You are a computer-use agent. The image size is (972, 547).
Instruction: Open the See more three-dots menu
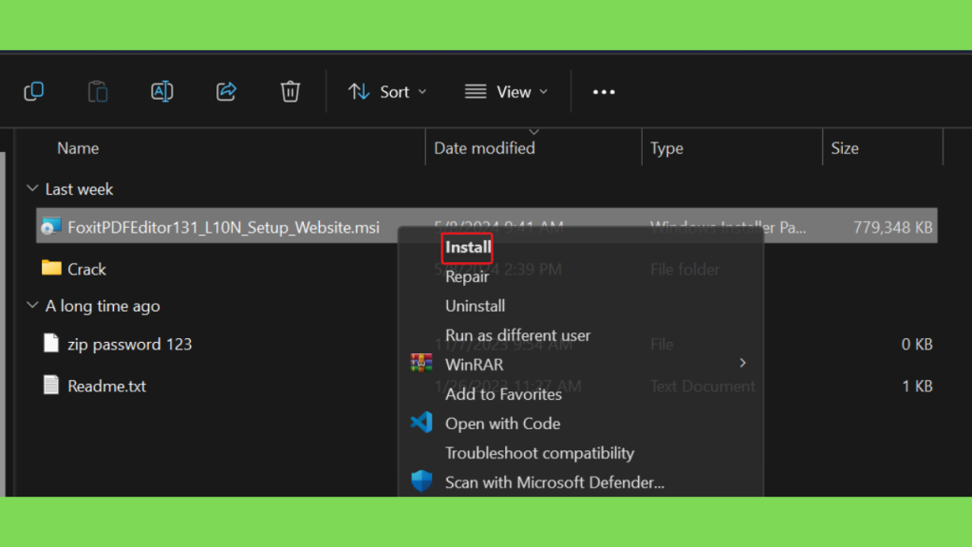pos(604,92)
